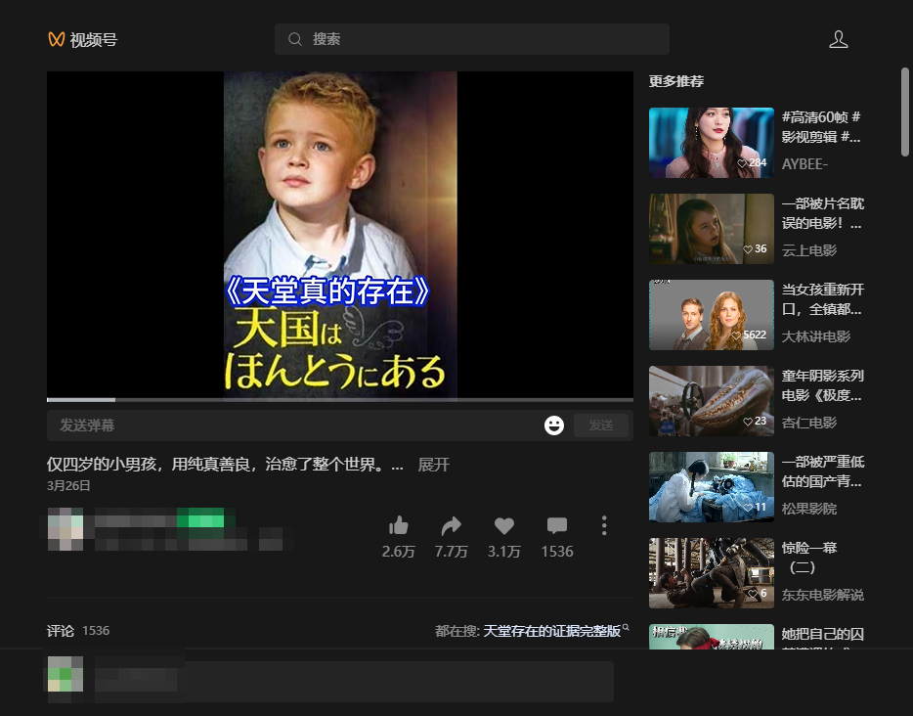Click title '一部被严重低估的国产青...'
Screen dimensions: 913x716
[822, 471]
